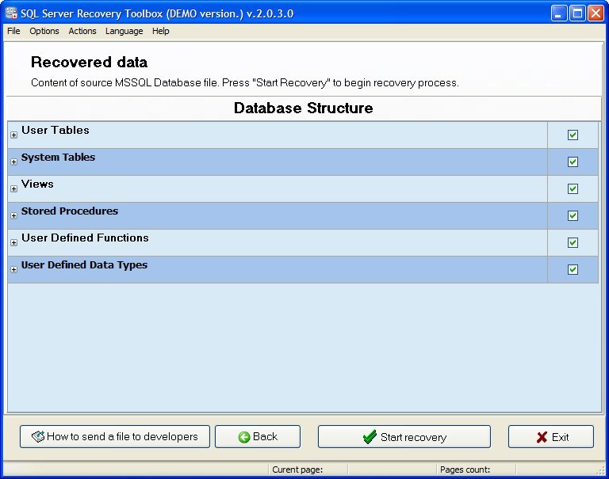Grab the window resize grip in status bar
Image resolution: width=609 pixels, height=479 pixels.
(600, 470)
